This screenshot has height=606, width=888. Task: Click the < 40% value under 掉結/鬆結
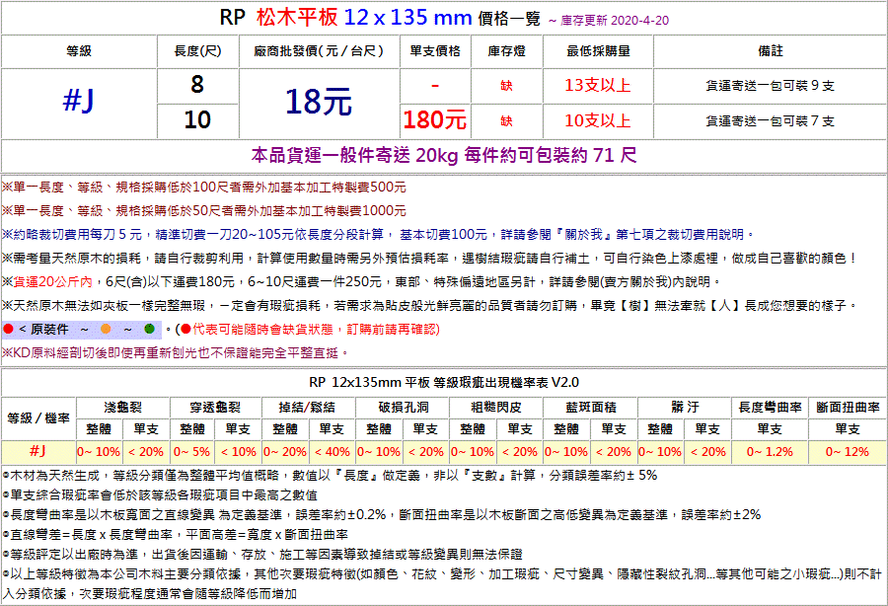click(x=333, y=452)
